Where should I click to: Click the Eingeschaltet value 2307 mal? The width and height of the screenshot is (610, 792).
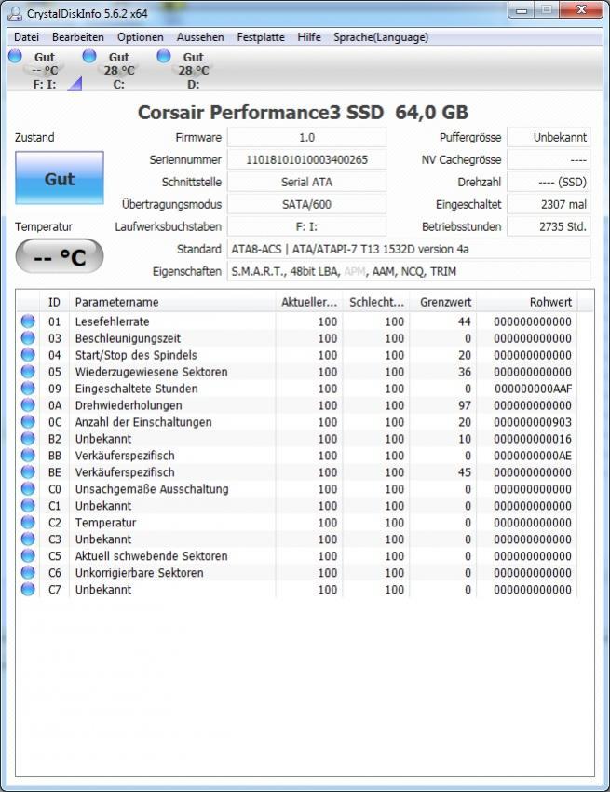coord(549,204)
